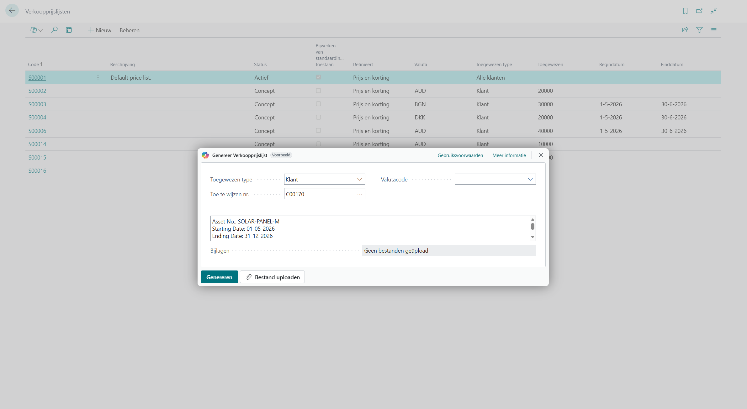Click the bookmark icon
The height and width of the screenshot is (409, 747).
(x=685, y=11)
